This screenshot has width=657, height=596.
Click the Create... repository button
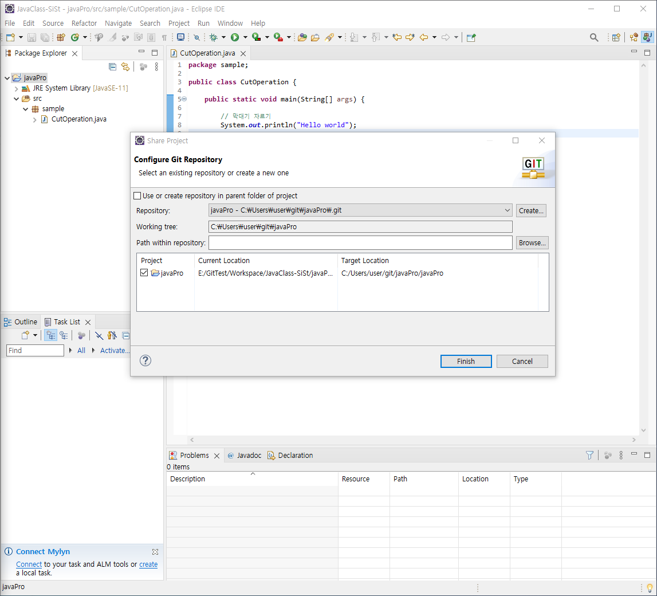(531, 210)
